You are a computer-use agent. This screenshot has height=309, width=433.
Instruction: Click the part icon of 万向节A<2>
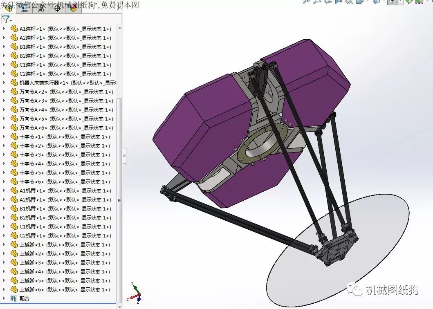tap(14, 92)
